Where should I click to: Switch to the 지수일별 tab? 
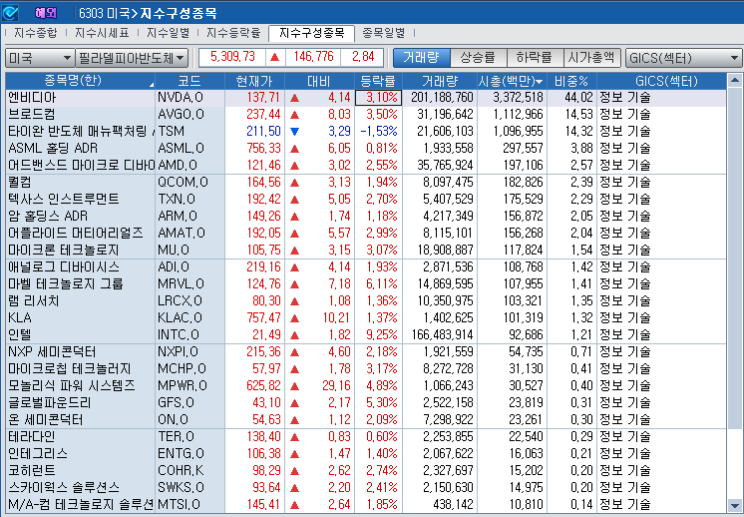click(168, 33)
